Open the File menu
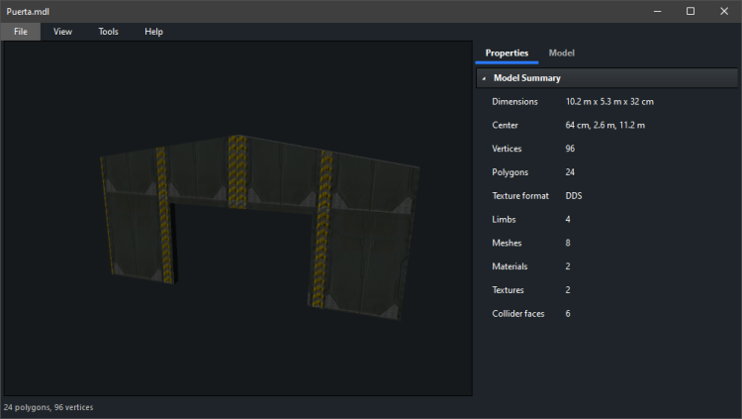 click(20, 32)
